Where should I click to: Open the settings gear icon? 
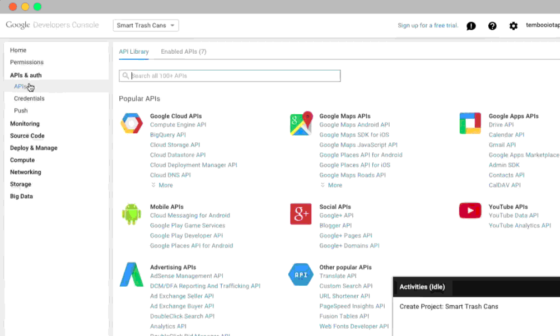tap(513, 26)
